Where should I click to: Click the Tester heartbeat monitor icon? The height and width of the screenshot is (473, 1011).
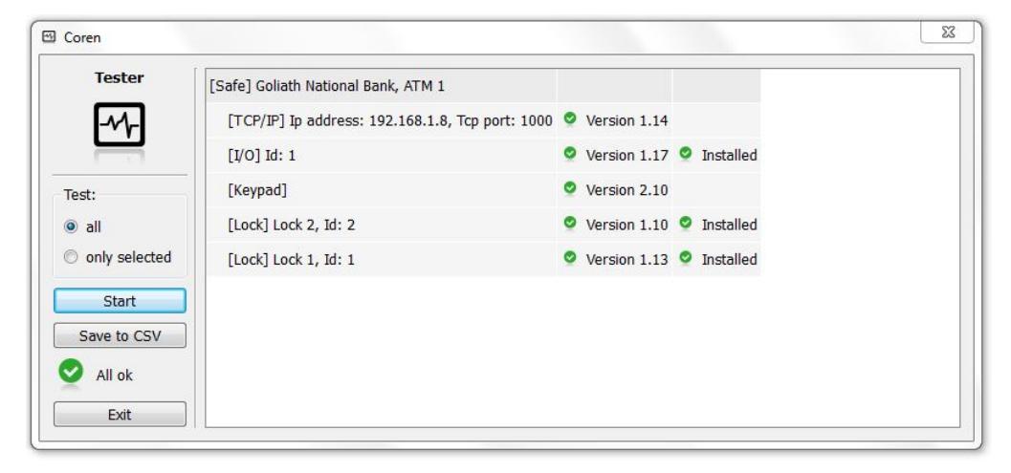point(120,124)
